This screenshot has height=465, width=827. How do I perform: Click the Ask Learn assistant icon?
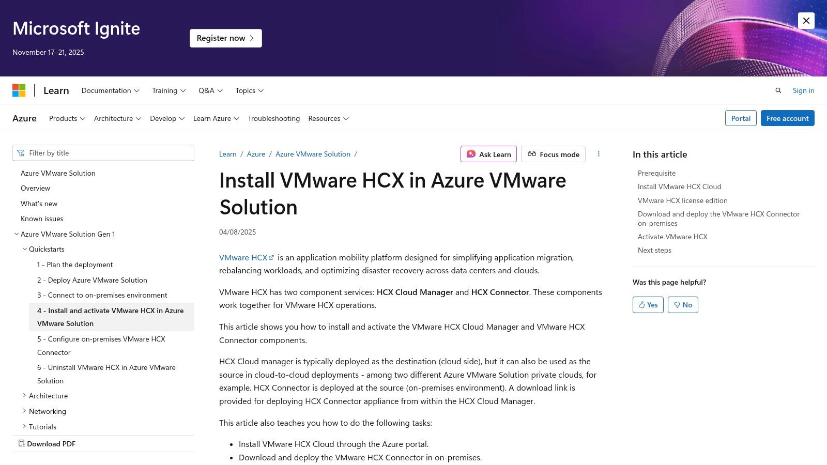coord(470,154)
